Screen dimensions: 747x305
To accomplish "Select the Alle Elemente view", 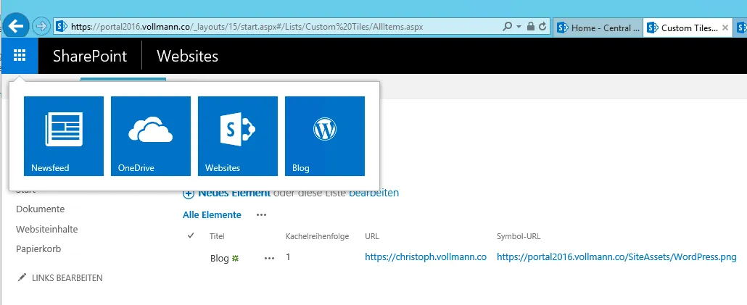I will [x=212, y=215].
